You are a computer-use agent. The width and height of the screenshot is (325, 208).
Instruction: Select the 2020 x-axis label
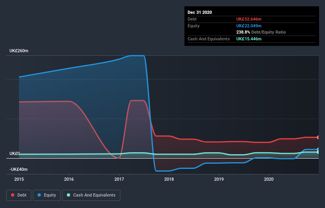269,179
